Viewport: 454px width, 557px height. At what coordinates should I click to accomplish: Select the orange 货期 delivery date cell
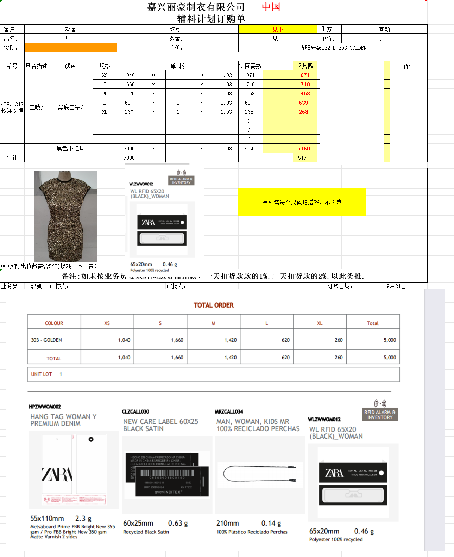[70, 48]
